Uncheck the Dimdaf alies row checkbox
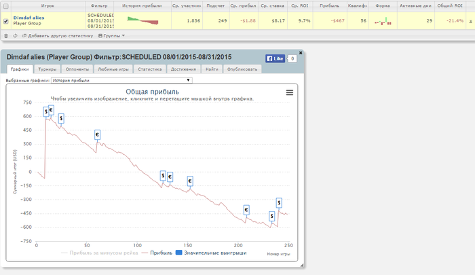 point(5,21)
